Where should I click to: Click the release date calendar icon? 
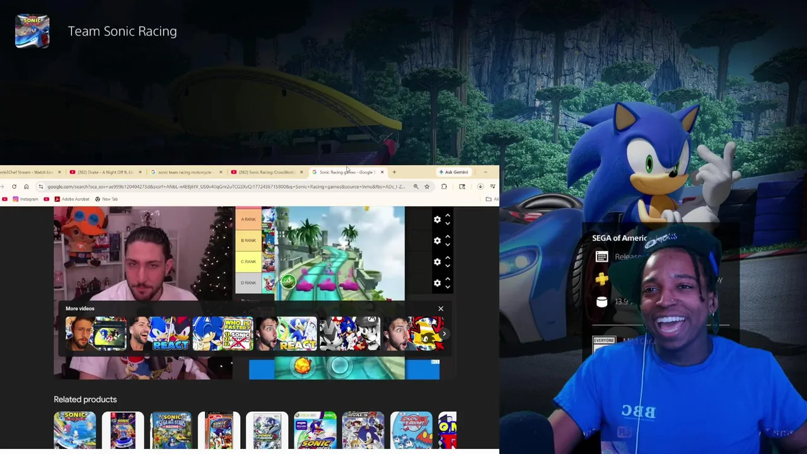(601, 257)
